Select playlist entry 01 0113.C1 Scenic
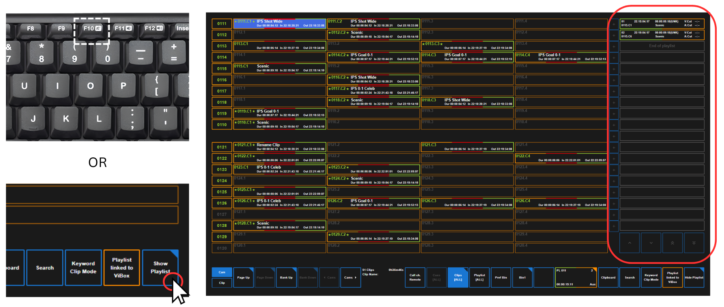 pos(662,23)
